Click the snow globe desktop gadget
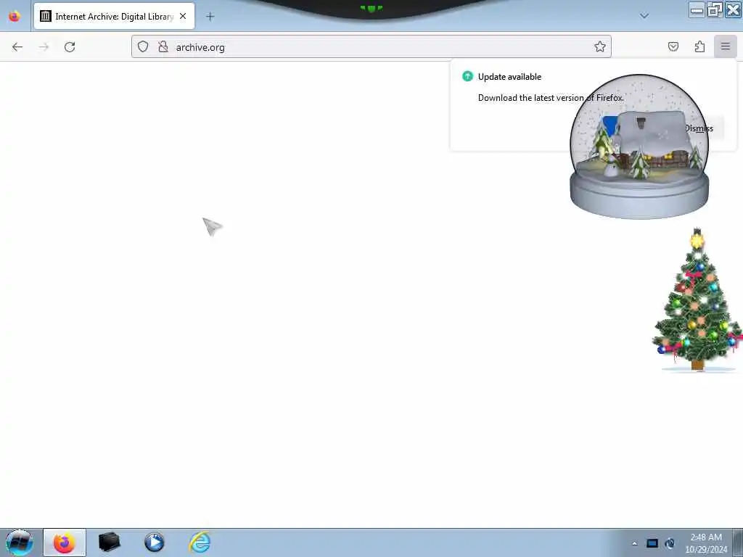This screenshot has height=557, width=743. click(x=639, y=147)
